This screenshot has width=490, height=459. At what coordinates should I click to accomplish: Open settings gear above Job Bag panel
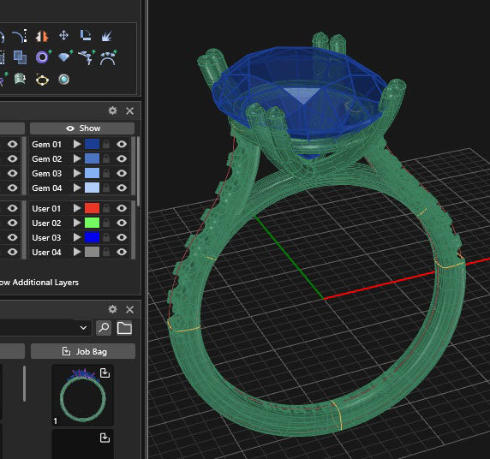click(x=112, y=309)
